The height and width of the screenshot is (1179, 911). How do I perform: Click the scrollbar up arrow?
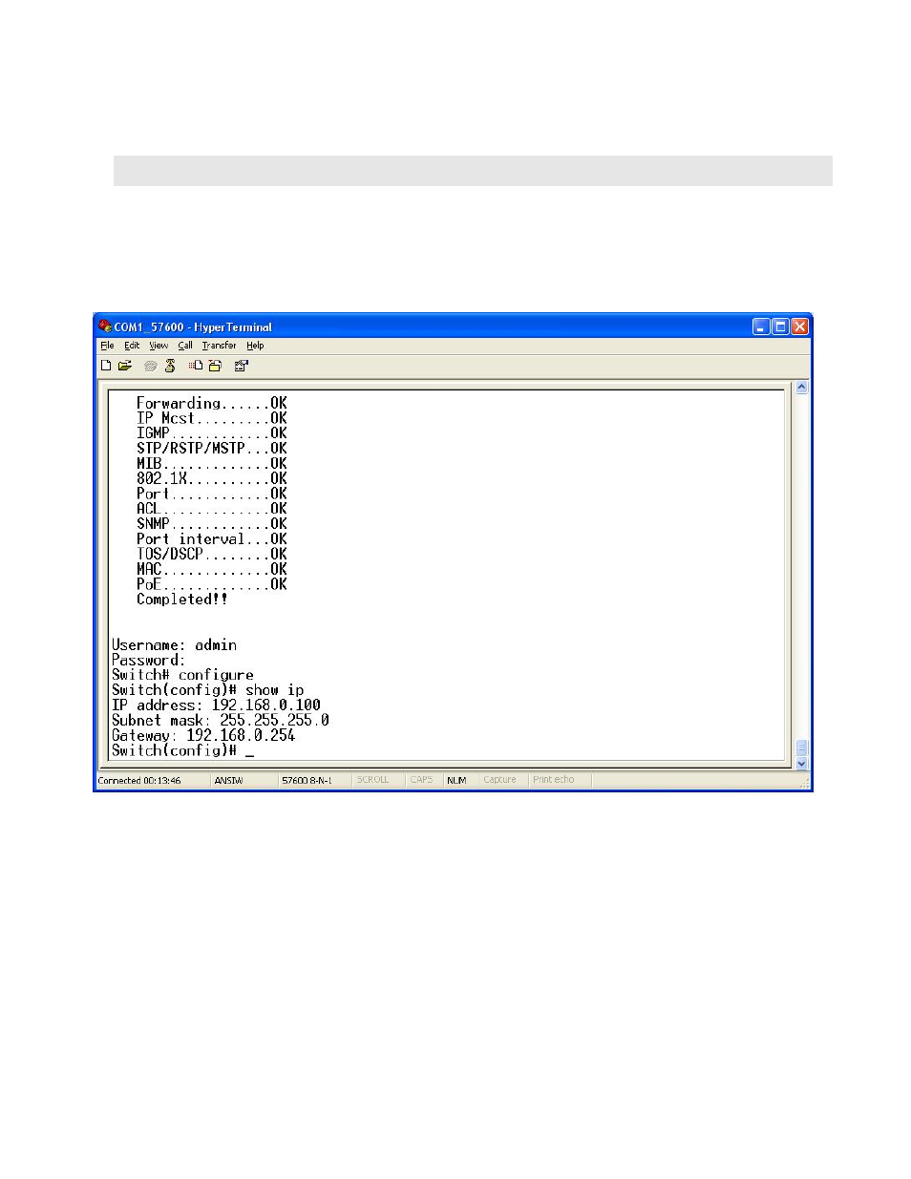[x=801, y=388]
